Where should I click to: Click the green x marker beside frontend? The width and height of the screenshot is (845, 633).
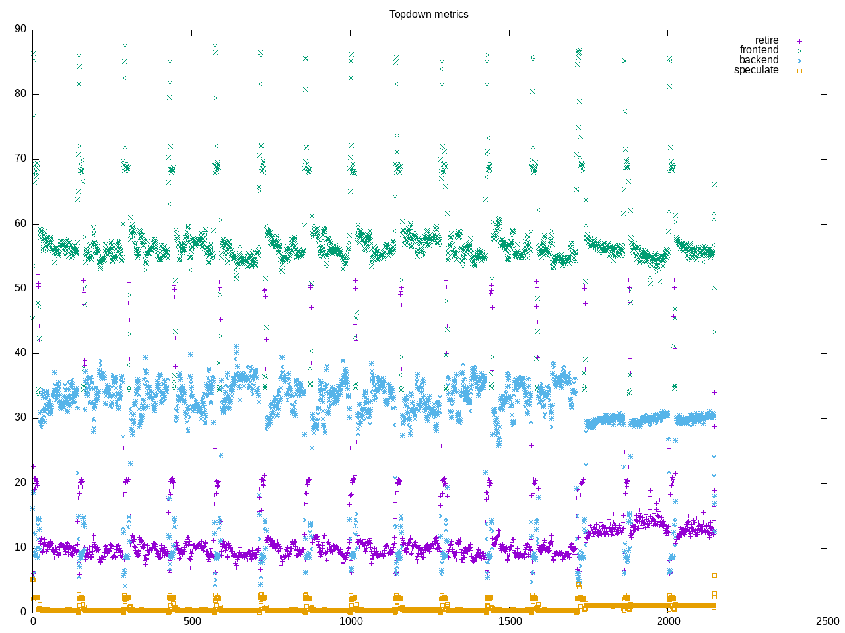point(799,51)
